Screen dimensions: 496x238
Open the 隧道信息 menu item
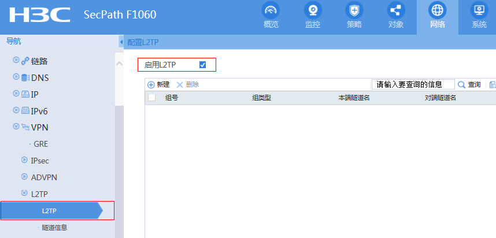[54, 228]
